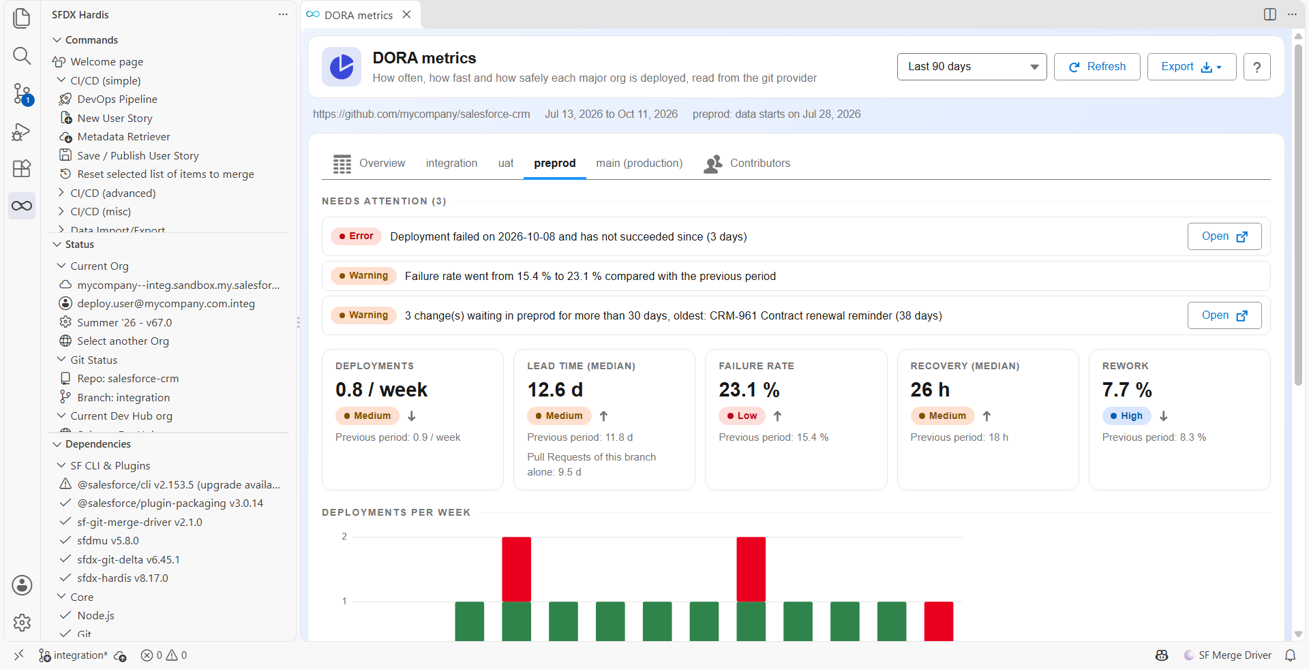Switch to the integration tab
Screen dimensions: 1309x669
[451, 164]
